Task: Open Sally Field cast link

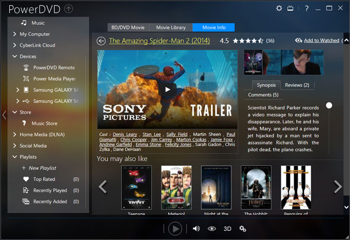Action: coord(177,134)
